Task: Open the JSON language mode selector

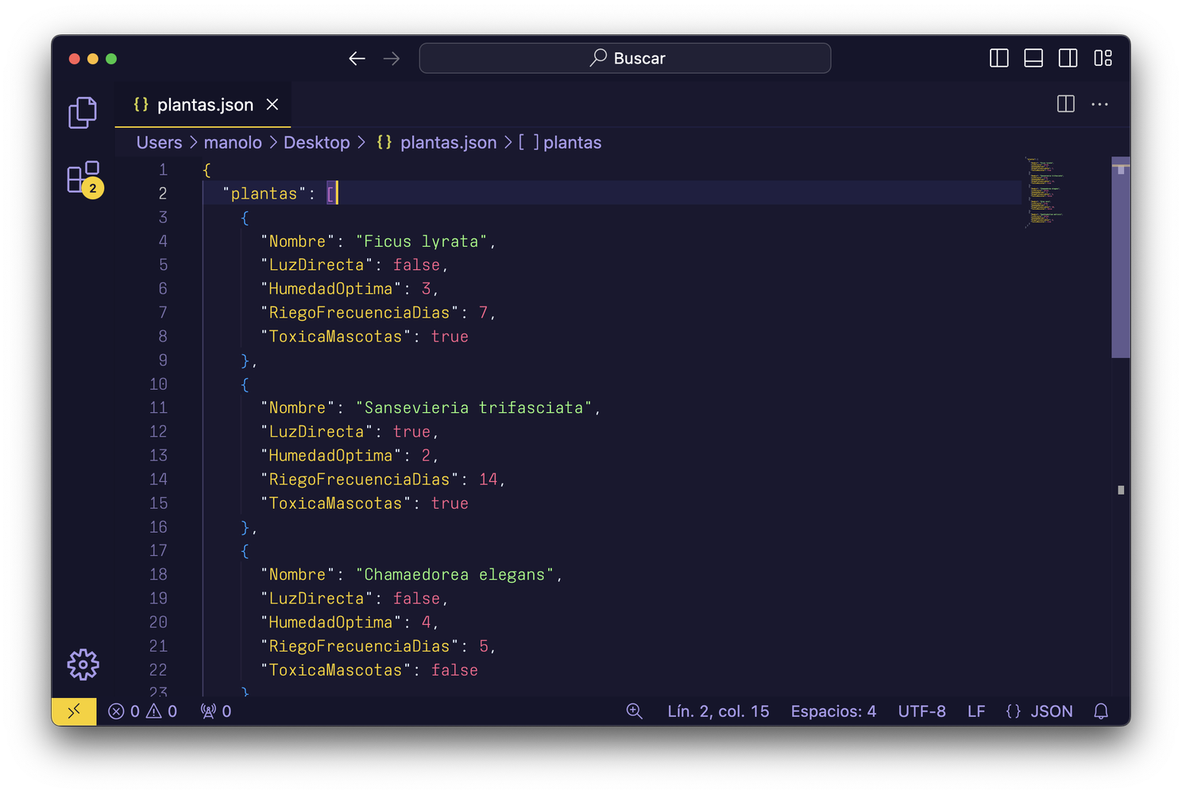Action: [x=1041, y=711]
